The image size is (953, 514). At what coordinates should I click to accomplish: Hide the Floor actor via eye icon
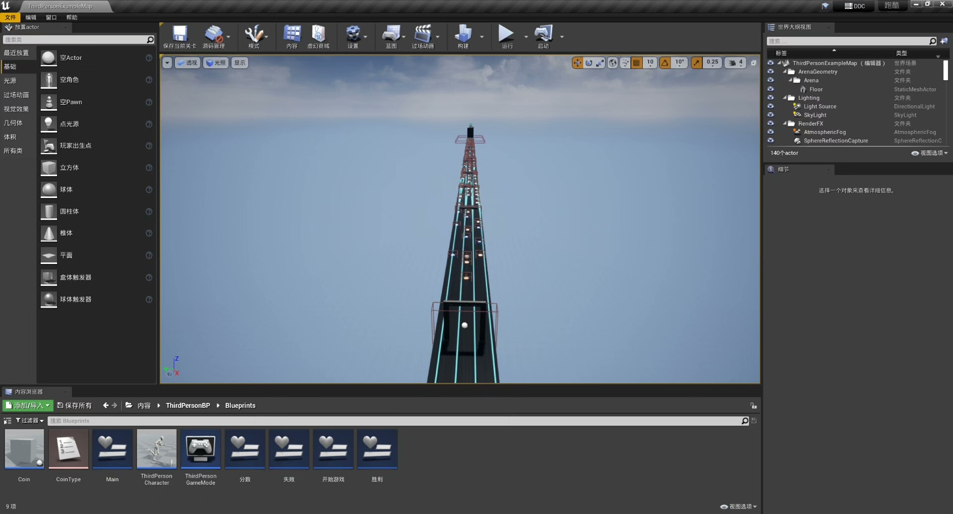pyautogui.click(x=770, y=89)
